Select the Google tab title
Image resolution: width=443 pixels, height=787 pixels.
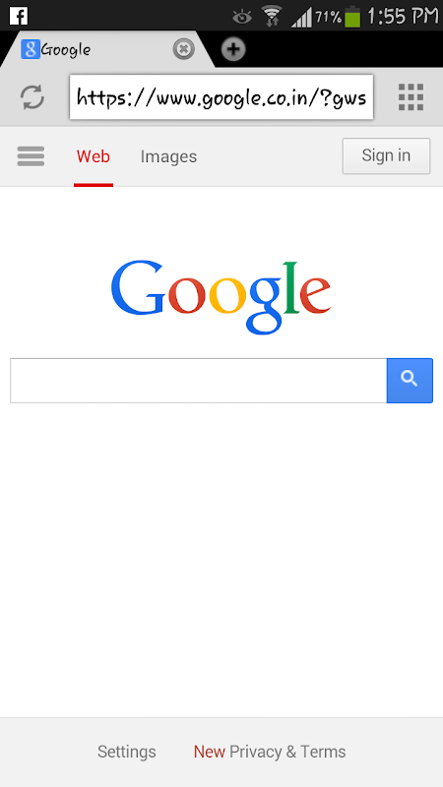click(66, 50)
